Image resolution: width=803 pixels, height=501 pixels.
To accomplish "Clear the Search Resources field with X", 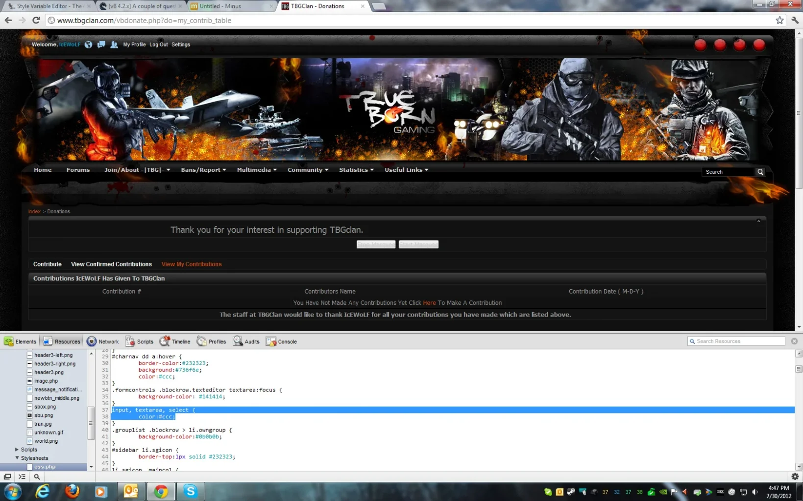I will pyautogui.click(x=794, y=341).
